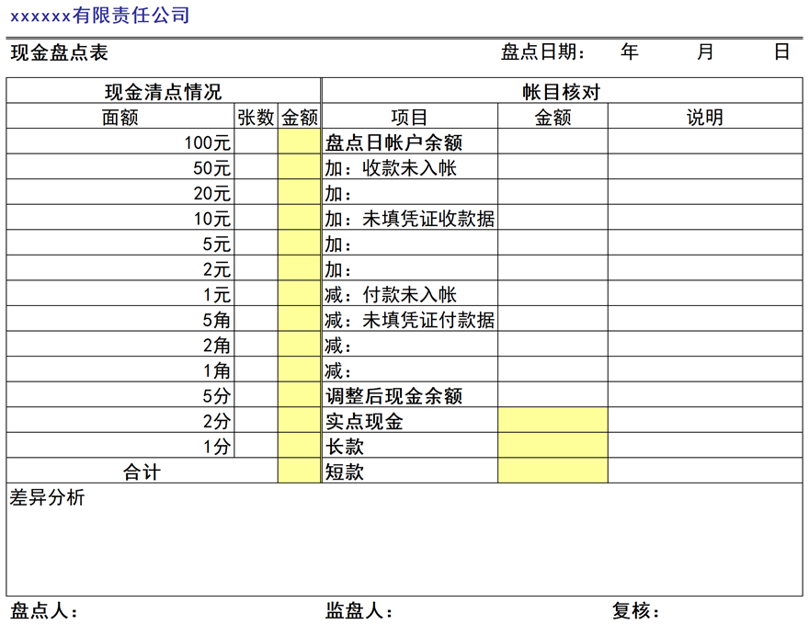Click the 项目 column header

tap(410, 117)
